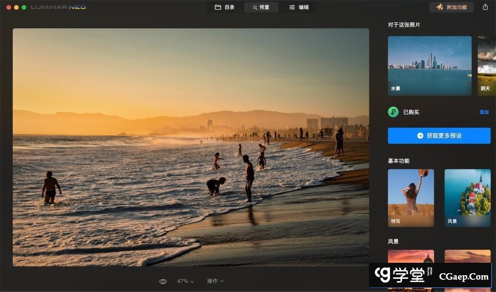Viewport: 496px width, 292px height.
Task: Open the 编辑 edit tab
Action: 299,7
